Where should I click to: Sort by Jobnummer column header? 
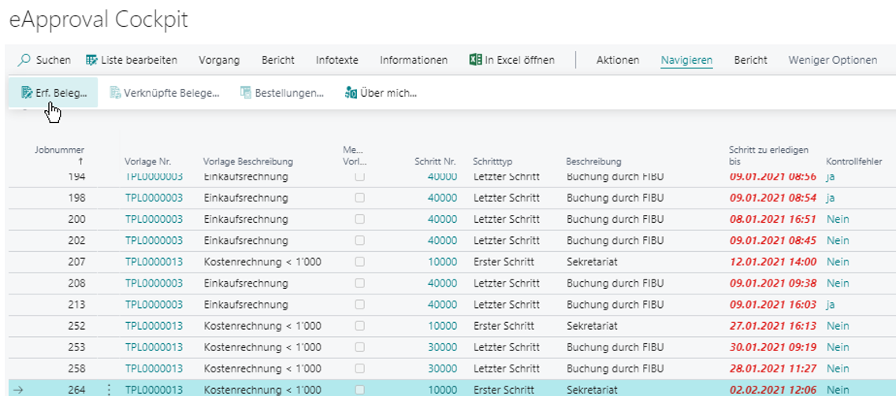60,150
